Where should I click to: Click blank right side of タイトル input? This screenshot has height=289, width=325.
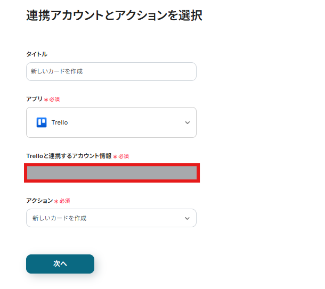pyautogui.click(x=160, y=71)
